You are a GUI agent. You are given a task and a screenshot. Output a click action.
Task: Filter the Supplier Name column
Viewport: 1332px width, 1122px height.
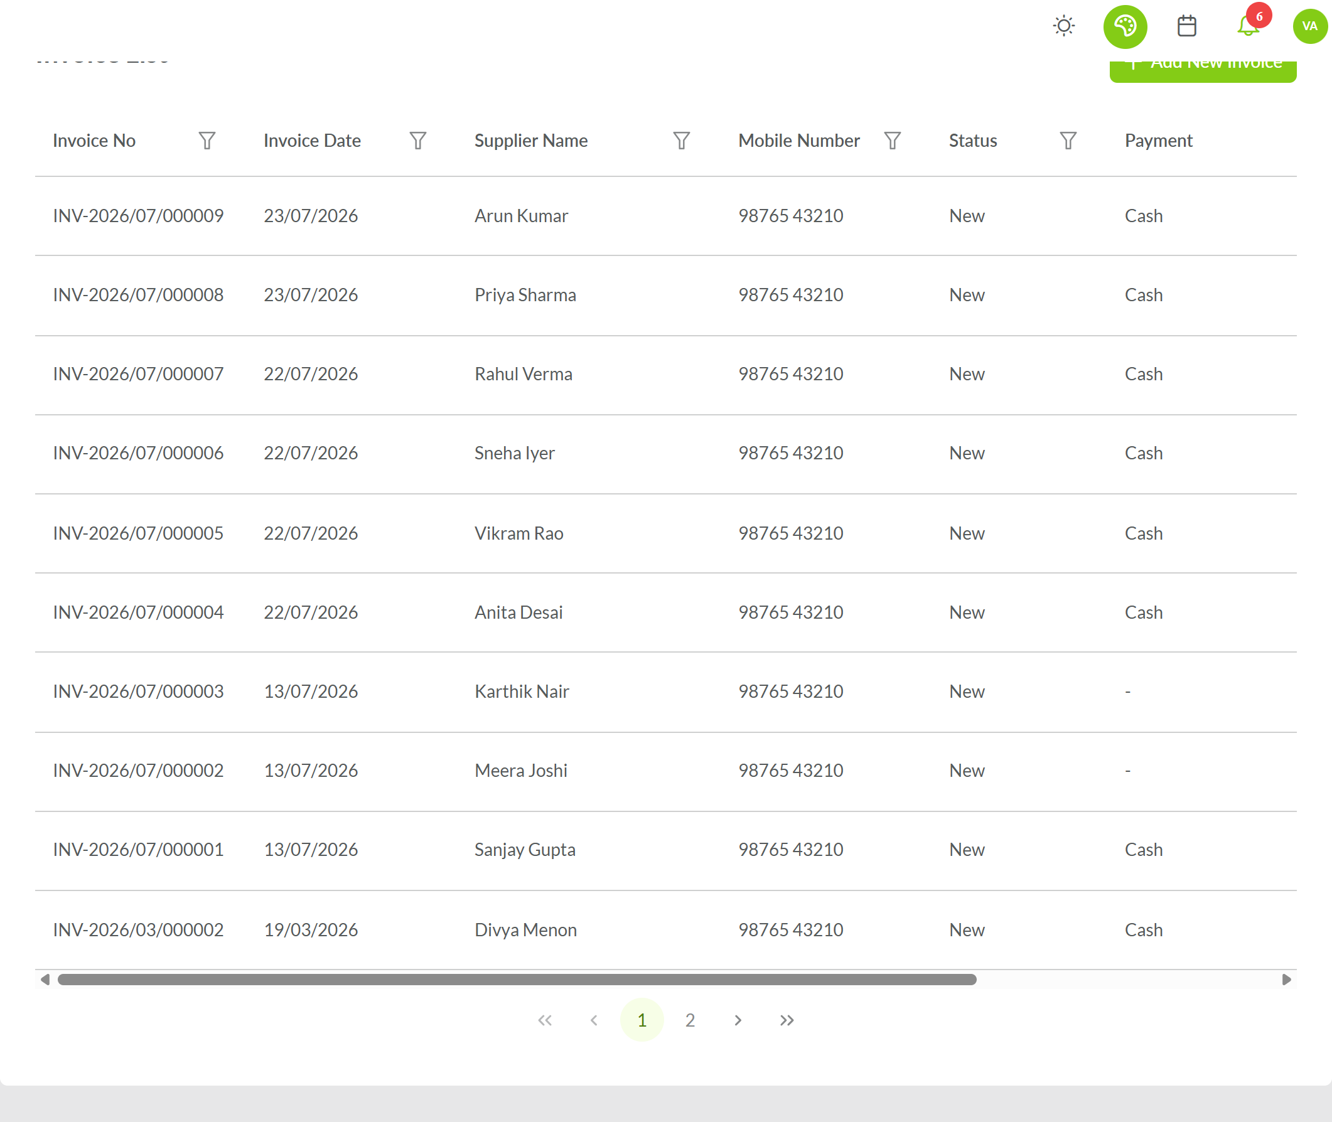pyautogui.click(x=681, y=141)
